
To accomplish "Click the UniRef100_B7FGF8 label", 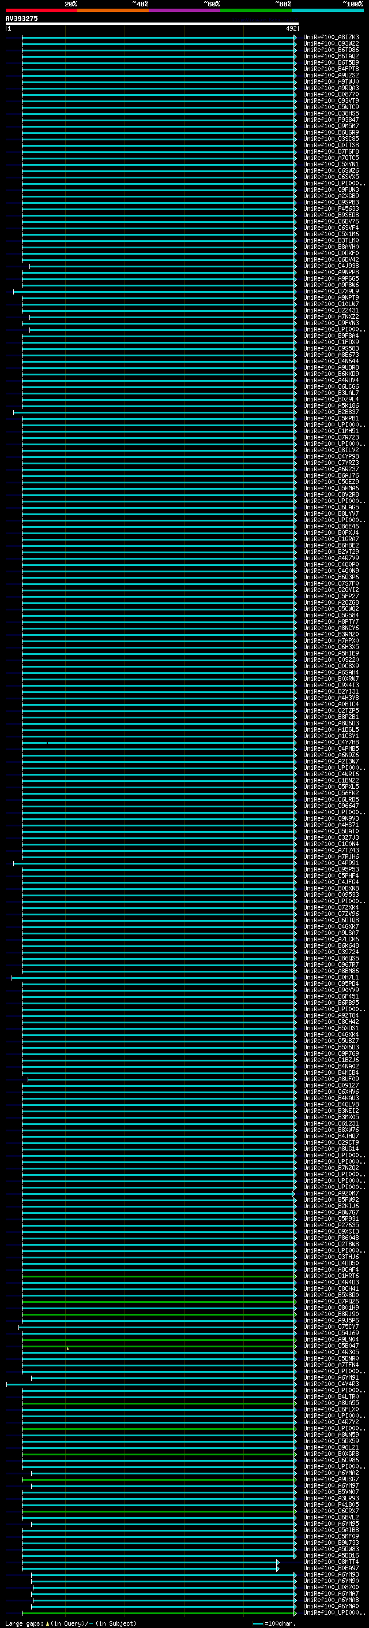I will 330,152.
